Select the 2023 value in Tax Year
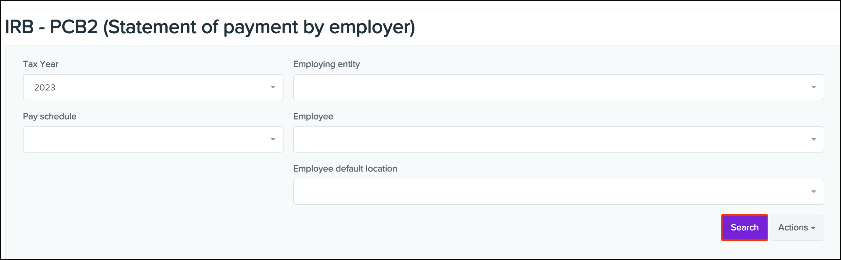This screenshot has width=841, height=260. [x=45, y=88]
